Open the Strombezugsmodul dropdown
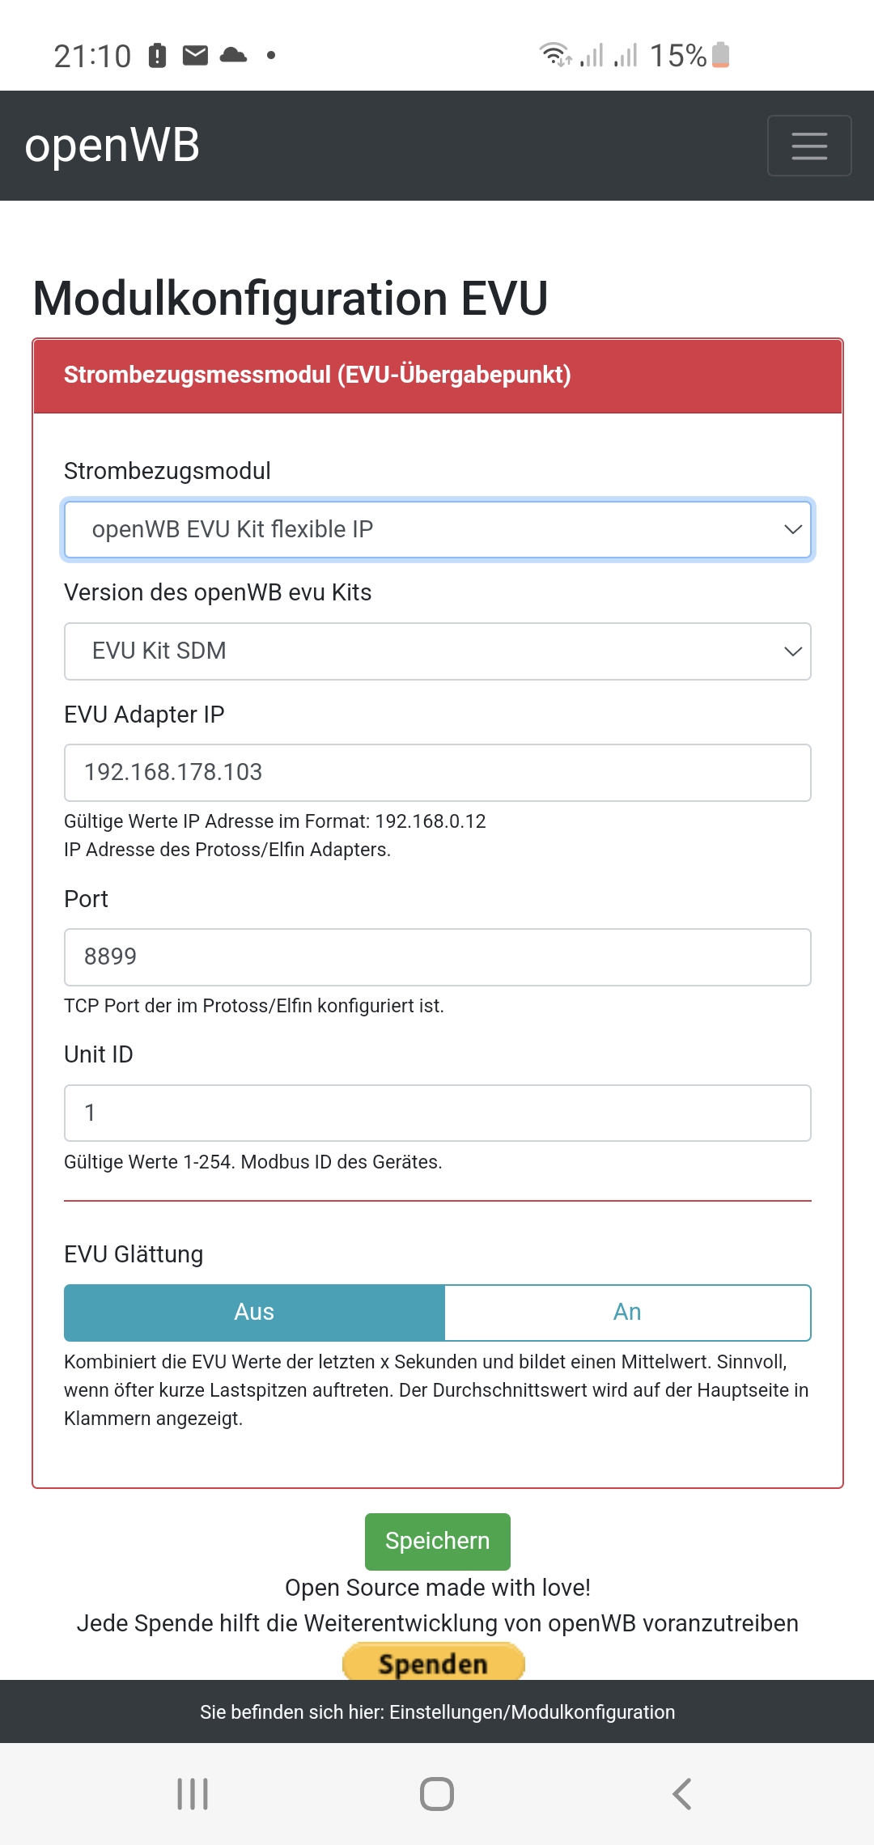 437,529
